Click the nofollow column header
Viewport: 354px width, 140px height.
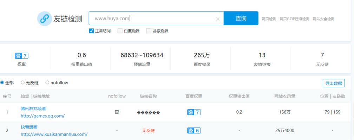pyautogui.click(x=117, y=96)
